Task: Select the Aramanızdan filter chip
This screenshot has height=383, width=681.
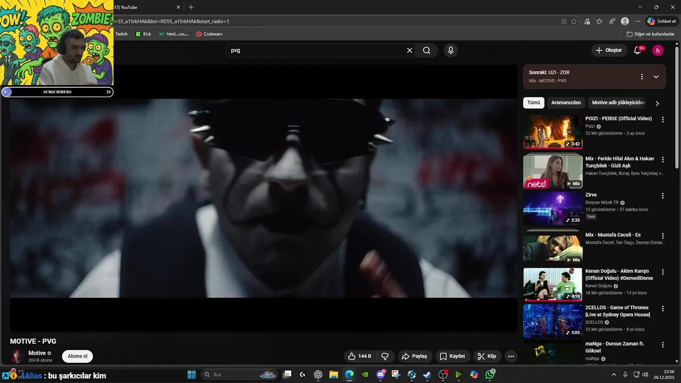Action: [566, 103]
